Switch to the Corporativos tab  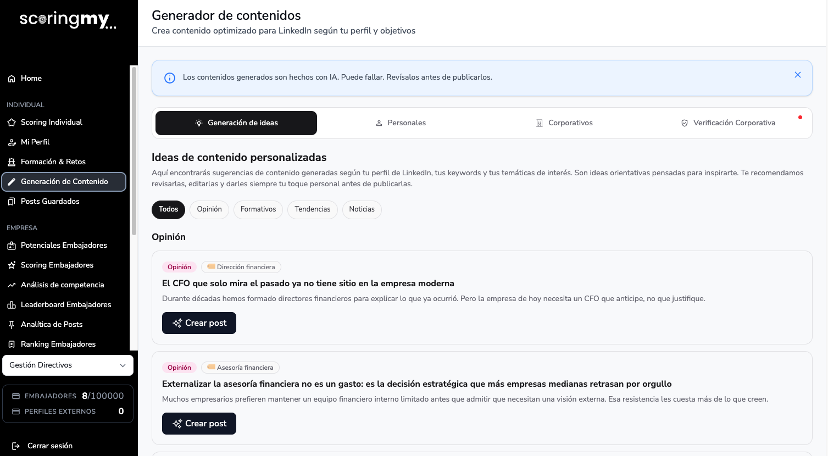click(564, 123)
